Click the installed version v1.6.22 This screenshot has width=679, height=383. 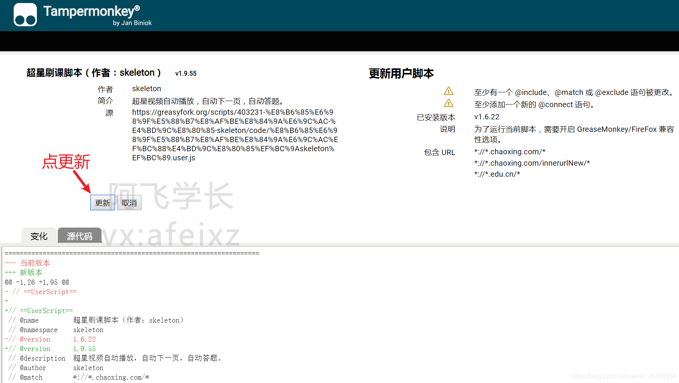pyautogui.click(x=487, y=117)
